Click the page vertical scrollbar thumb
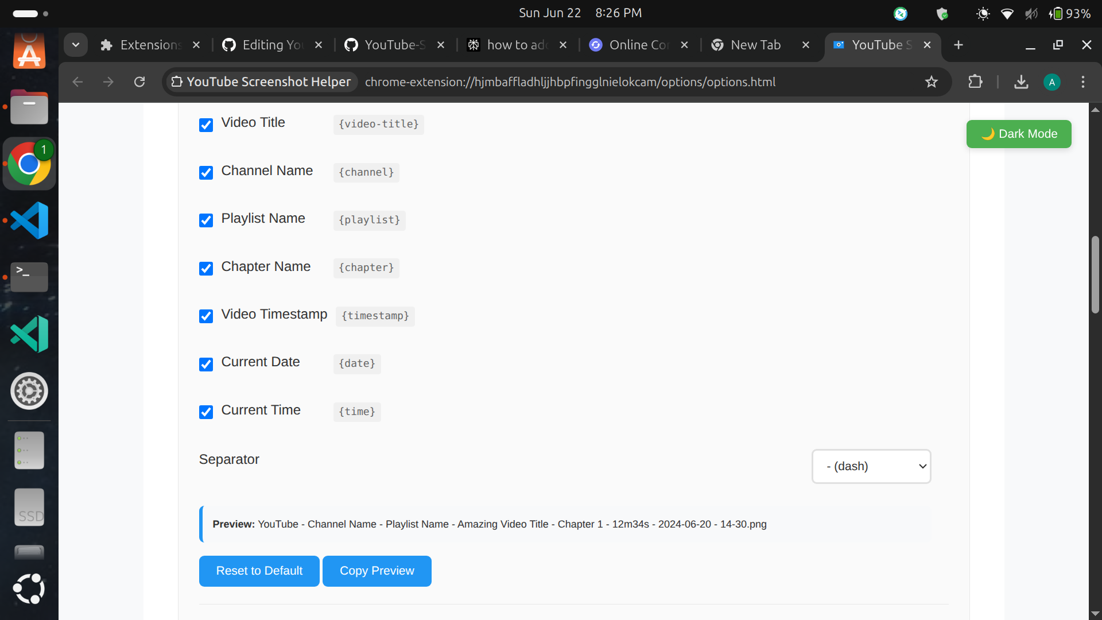The height and width of the screenshot is (620, 1102). [1095, 274]
